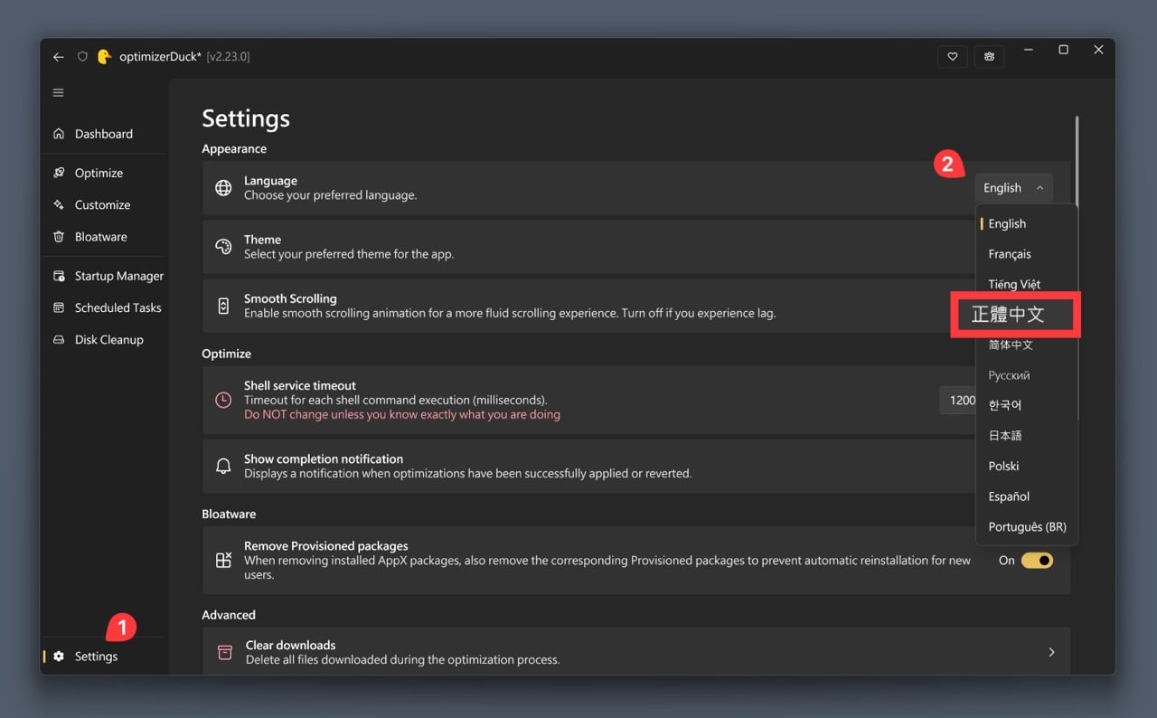Click the Appearance section label
The height and width of the screenshot is (718, 1157).
[x=234, y=149]
